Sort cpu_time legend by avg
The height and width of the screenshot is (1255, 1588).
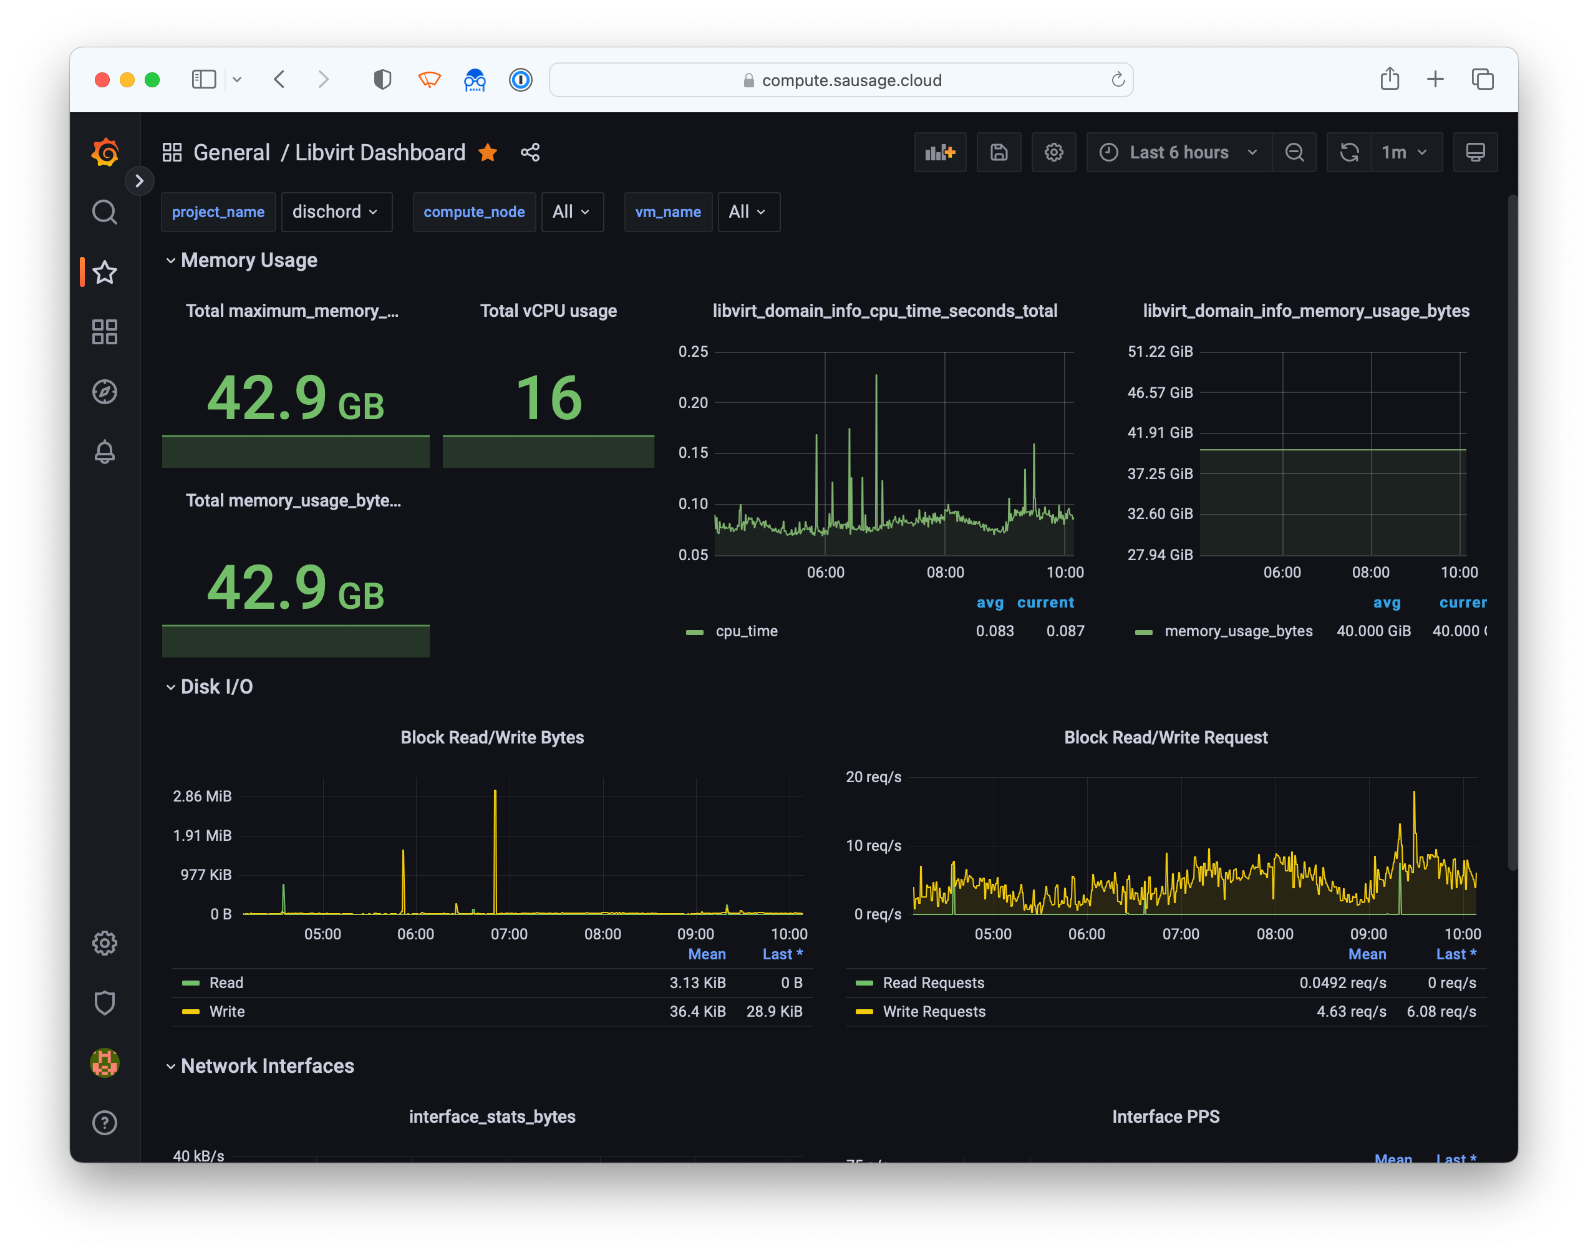pos(990,603)
